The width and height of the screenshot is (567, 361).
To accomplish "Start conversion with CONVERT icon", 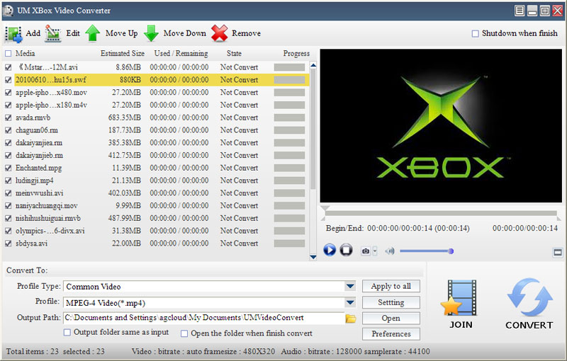I will pyautogui.click(x=529, y=297).
